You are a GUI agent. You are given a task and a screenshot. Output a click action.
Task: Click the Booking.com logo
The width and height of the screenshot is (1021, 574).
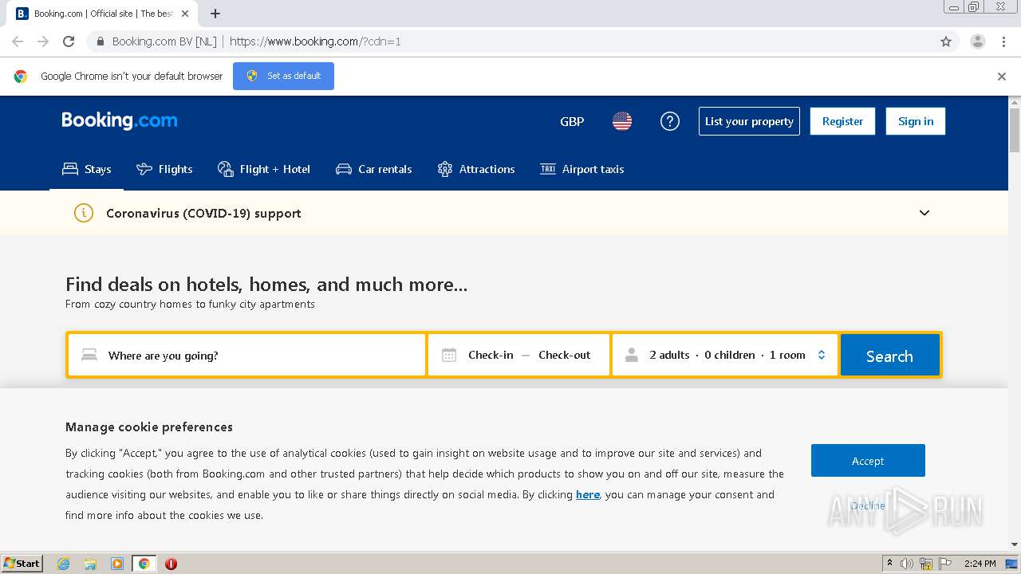pyautogui.click(x=120, y=120)
